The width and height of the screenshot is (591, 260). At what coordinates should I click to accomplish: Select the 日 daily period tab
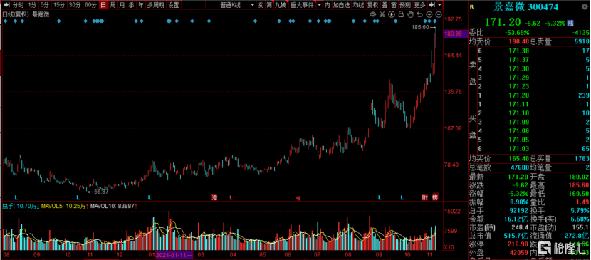tap(103, 5)
